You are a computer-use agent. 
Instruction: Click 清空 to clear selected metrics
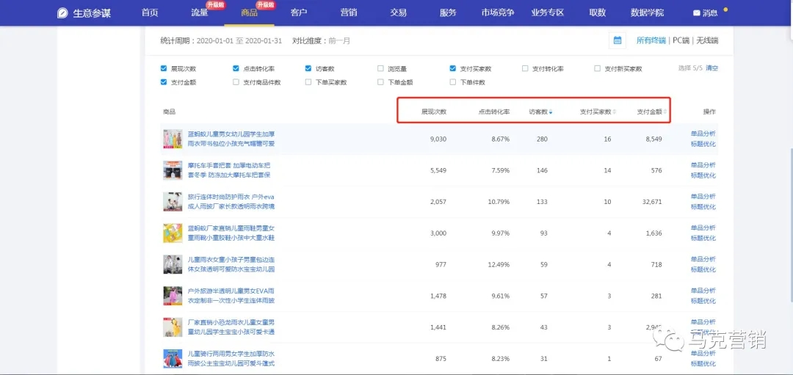(x=711, y=68)
